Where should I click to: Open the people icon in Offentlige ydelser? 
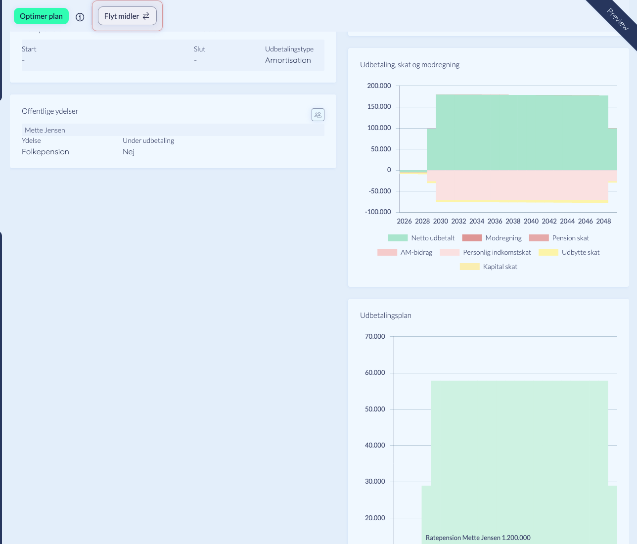point(318,115)
